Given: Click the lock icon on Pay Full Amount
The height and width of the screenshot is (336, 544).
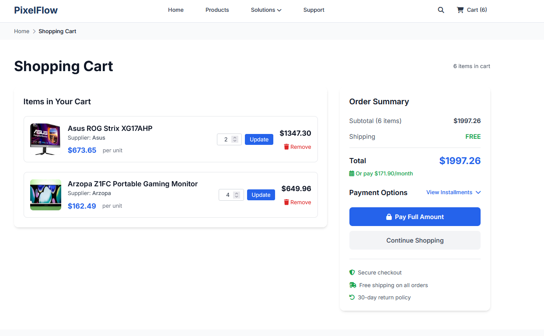Looking at the screenshot, I should (389, 217).
